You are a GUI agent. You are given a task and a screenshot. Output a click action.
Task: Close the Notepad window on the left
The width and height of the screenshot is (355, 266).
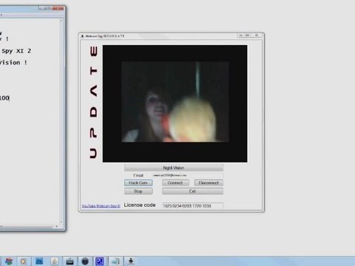(58, 9)
